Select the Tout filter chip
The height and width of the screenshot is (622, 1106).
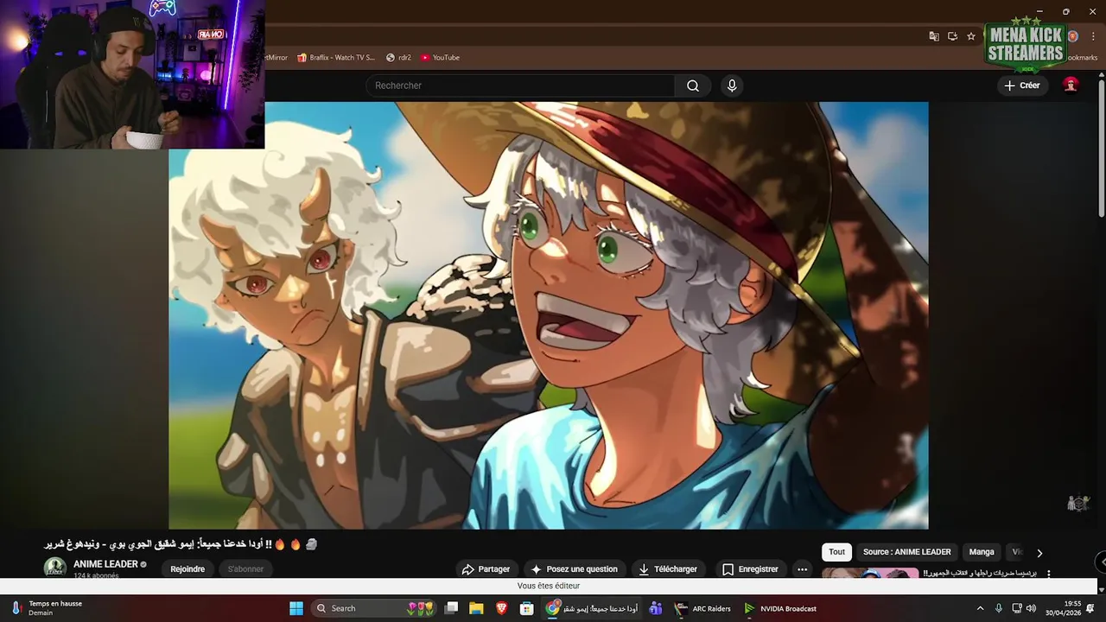[836, 552]
